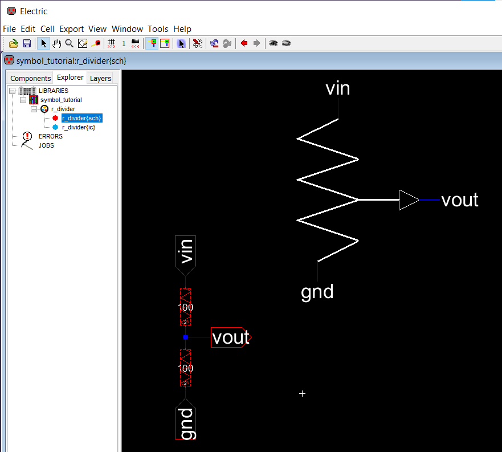
Task: Select the lower 100 resistor
Action: (185, 368)
